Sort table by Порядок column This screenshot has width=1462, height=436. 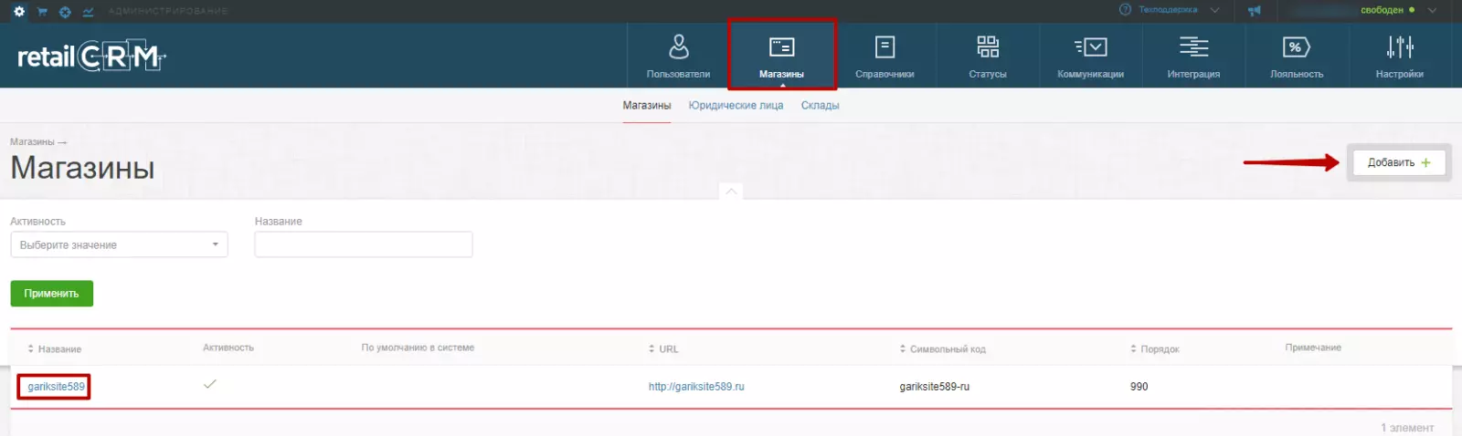[x=1155, y=349]
